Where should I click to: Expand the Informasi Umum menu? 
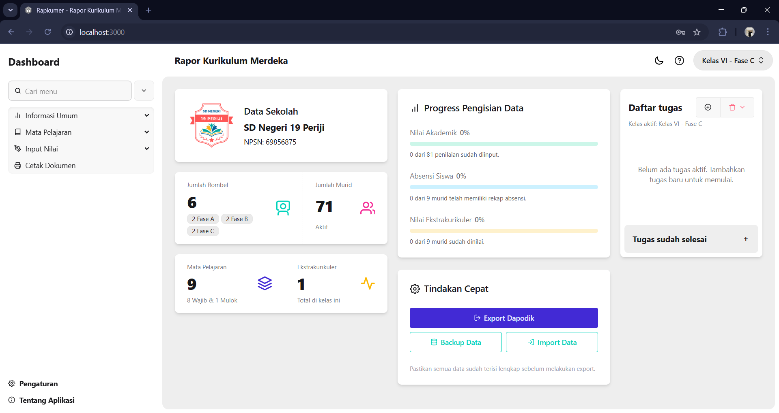pyautogui.click(x=81, y=116)
